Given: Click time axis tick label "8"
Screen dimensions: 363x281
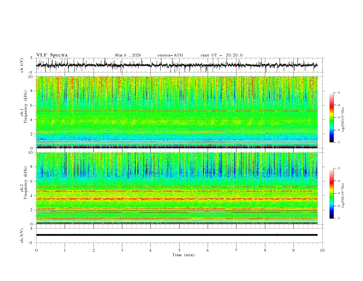Looking at the screenshot, I should (265, 250).
